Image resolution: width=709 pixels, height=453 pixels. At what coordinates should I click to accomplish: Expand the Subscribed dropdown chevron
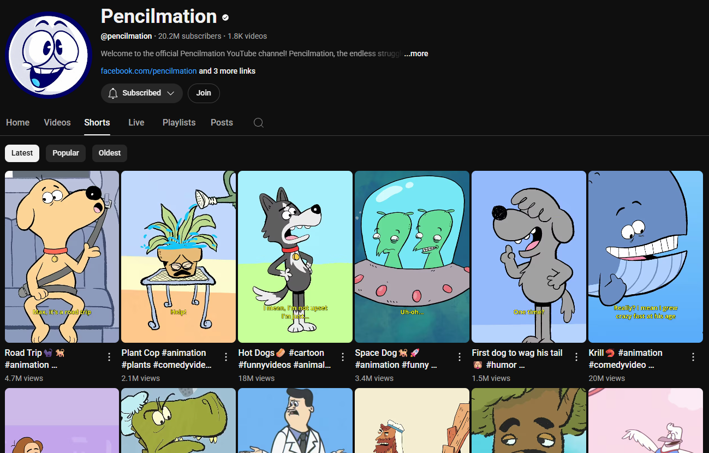pyautogui.click(x=171, y=93)
